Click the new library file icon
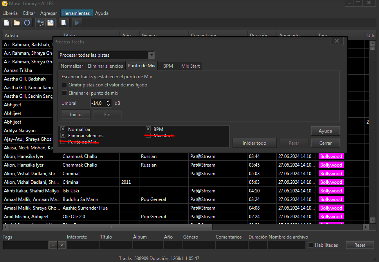 click(x=7, y=23)
